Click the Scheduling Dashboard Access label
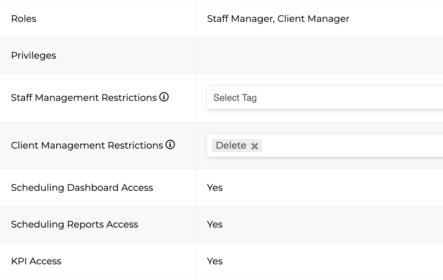 [x=82, y=188]
